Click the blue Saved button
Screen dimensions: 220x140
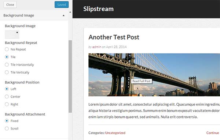[x=62, y=5]
